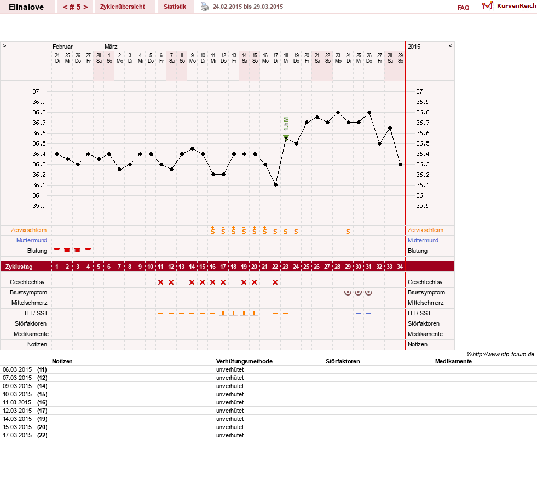
Task: Click the positive LH test mark on day 20
Action: click(x=254, y=313)
